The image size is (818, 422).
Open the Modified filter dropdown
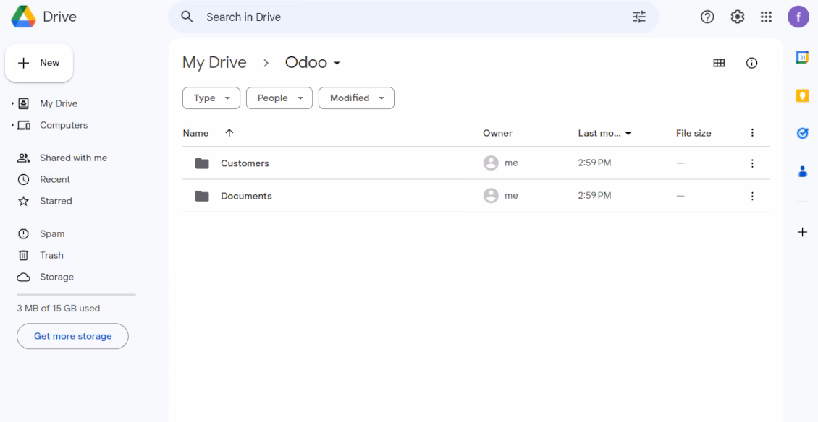click(356, 98)
